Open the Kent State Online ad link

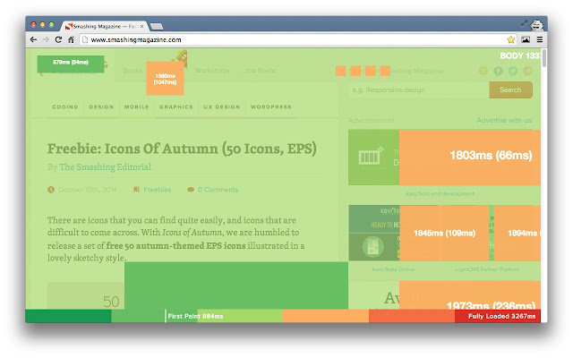[x=393, y=269]
